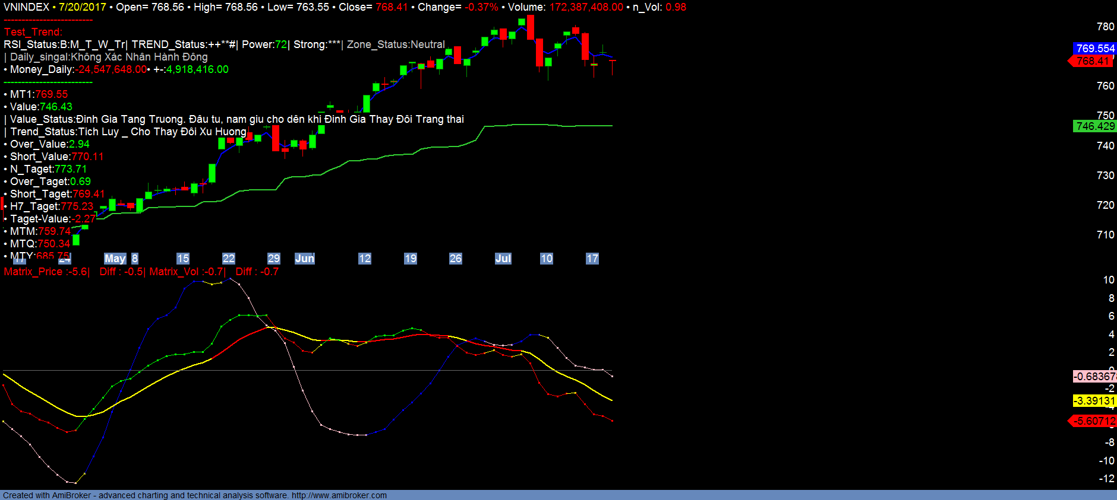
Task: Select the Jul month marker on date axis
Action: 503,259
